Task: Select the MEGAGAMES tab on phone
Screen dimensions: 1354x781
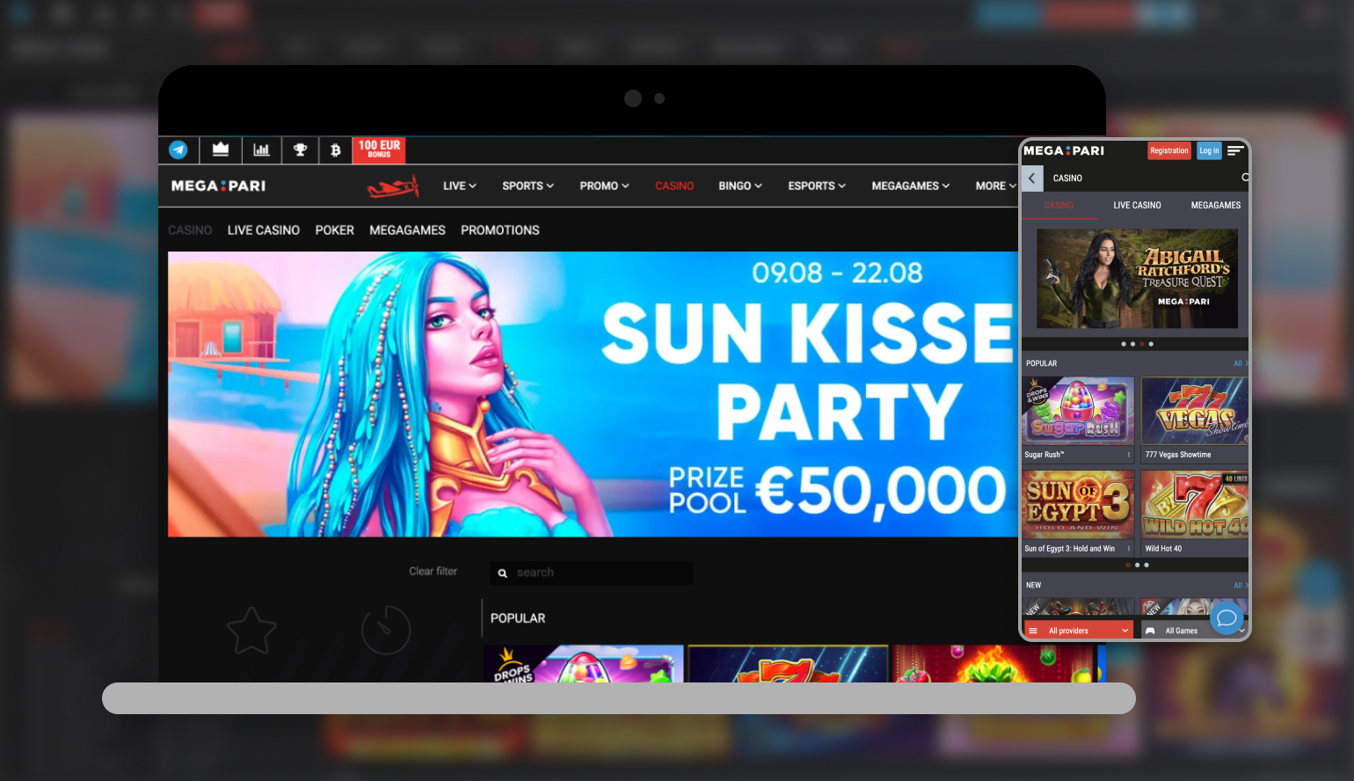Action: pos(1216,205)
